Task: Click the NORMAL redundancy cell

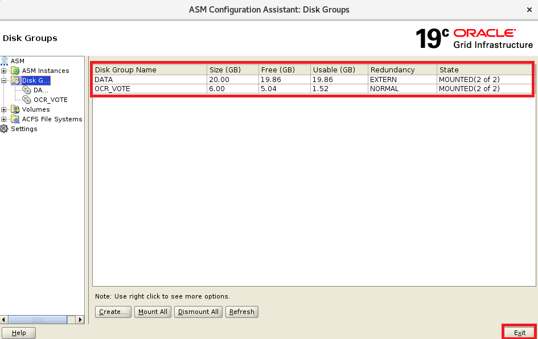Action: 403,89
